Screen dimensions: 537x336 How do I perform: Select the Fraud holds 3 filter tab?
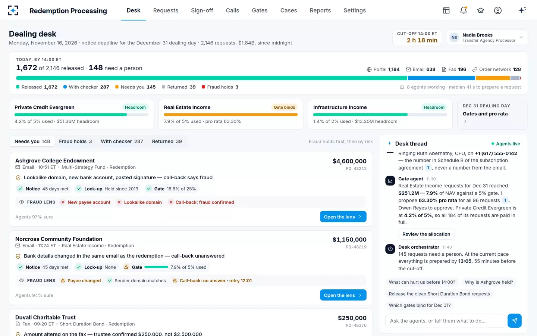tap(75, 141)
